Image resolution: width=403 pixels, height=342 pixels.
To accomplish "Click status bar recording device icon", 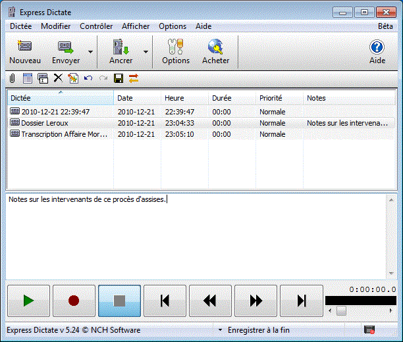I will pos(369,330).
